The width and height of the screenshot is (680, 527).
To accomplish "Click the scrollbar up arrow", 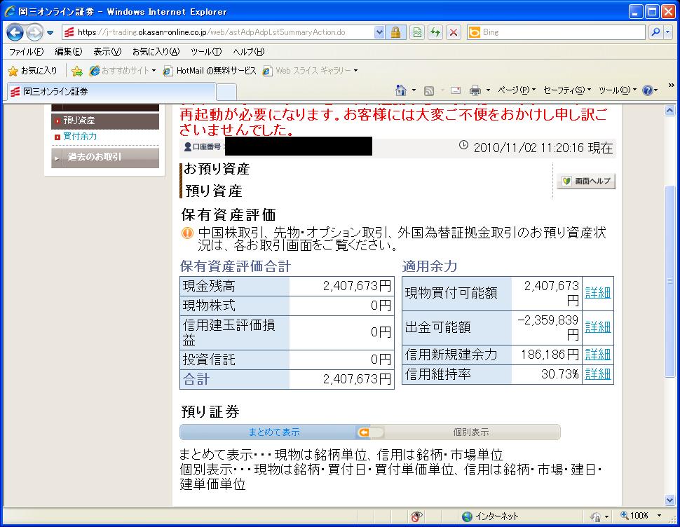I will pos(670,111).
